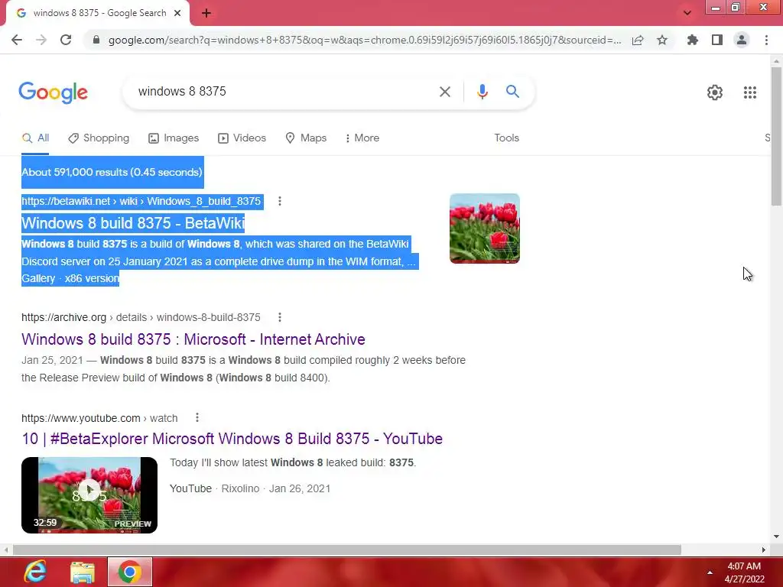Viewport: 783px width, 587px height.
Task: Select the All results tab
Action: [x=35, y=138]
